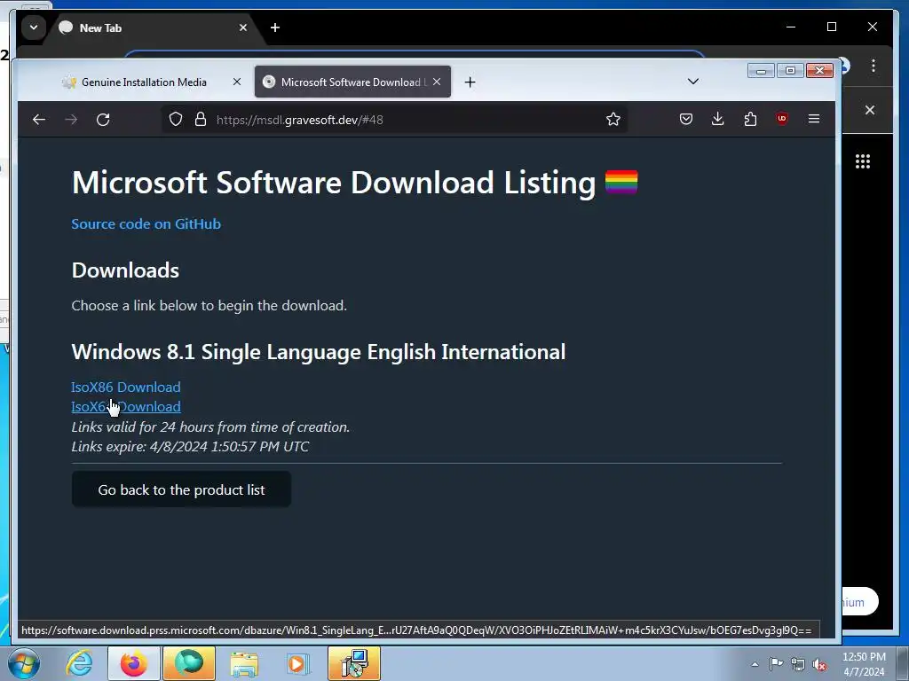Launch Internet Explorer from taskbar

coord(79,663)
